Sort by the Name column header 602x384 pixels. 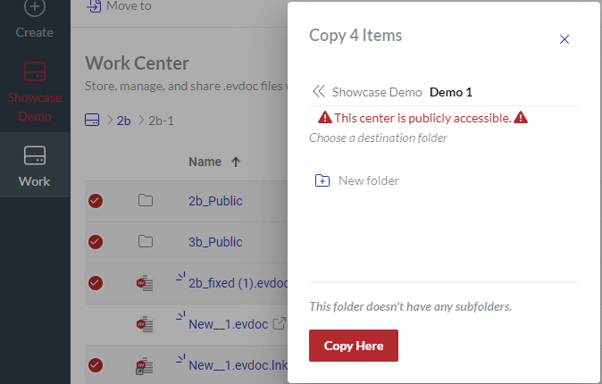(x=205, y=162)
